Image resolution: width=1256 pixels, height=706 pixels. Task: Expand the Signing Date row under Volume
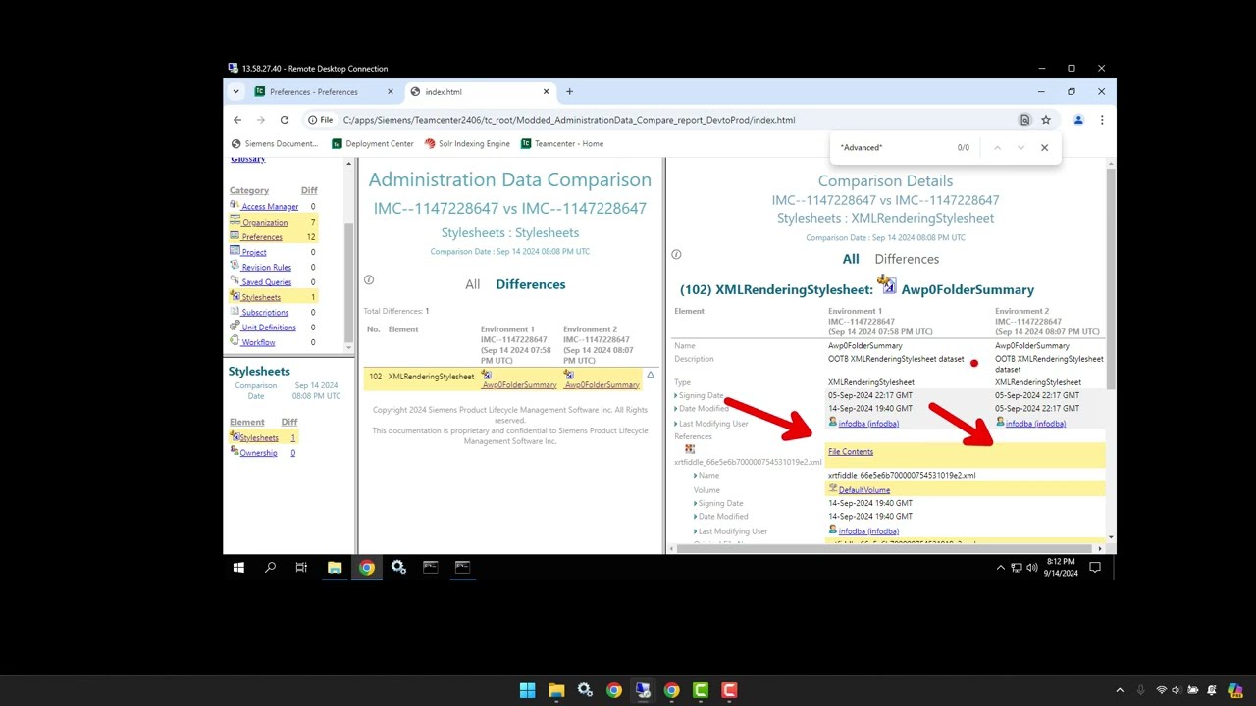(696, 503)
